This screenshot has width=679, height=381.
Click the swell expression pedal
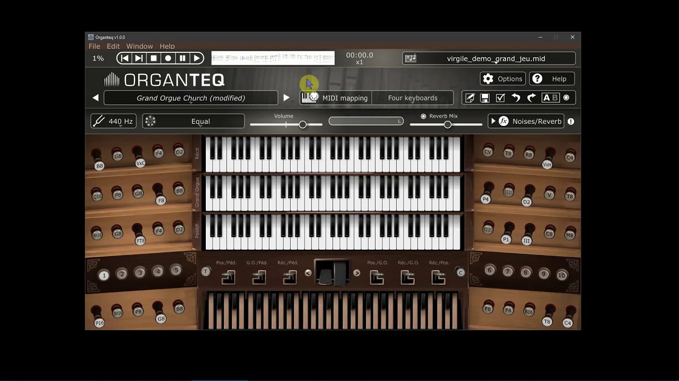pyautogui.click(x=332, y=274)
